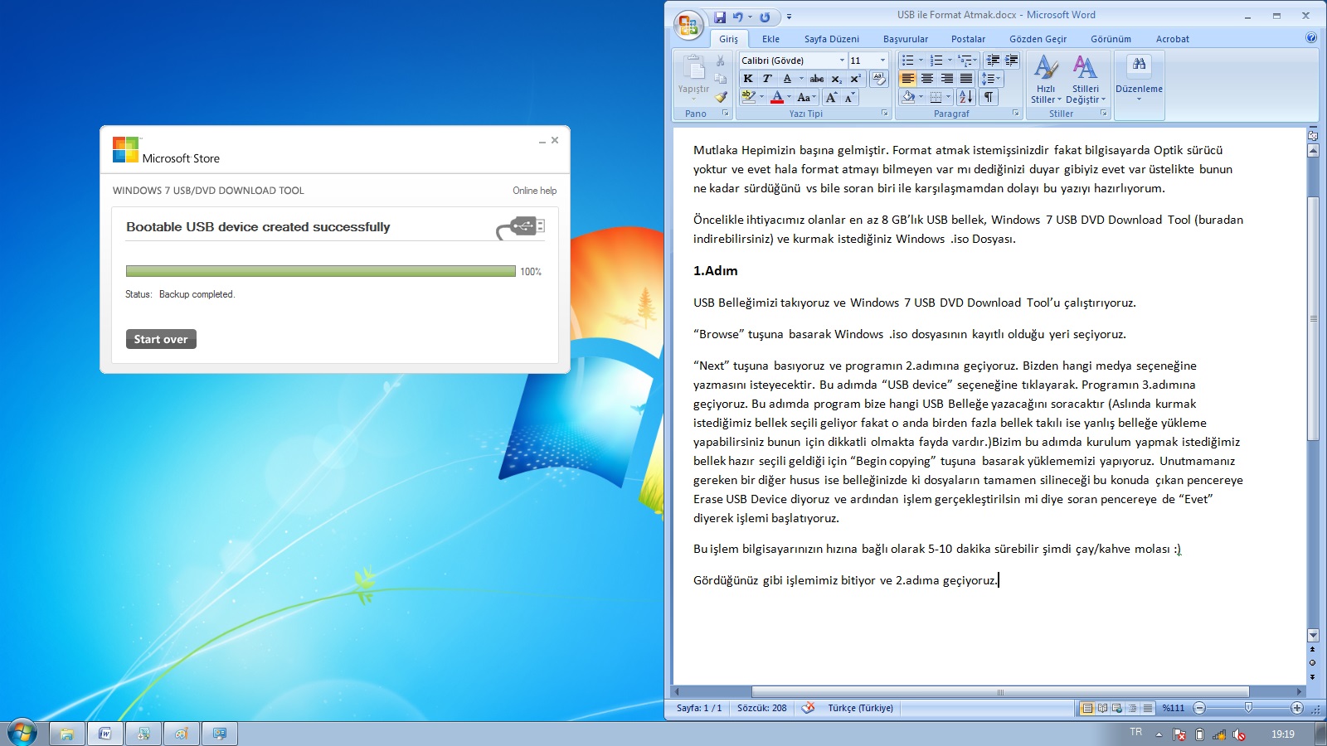Copy selection using the Pano copy icon
Viewport: 1327px width, 746px height.
(721, 79)
